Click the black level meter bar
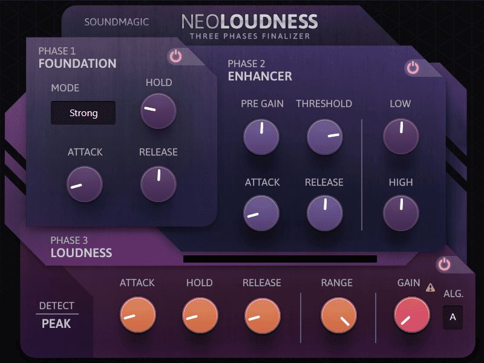 280,259
